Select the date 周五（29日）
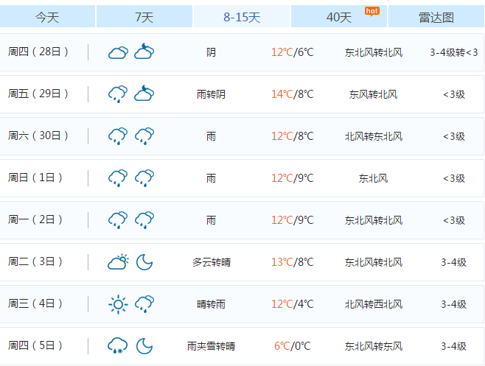 click(38, 94)
